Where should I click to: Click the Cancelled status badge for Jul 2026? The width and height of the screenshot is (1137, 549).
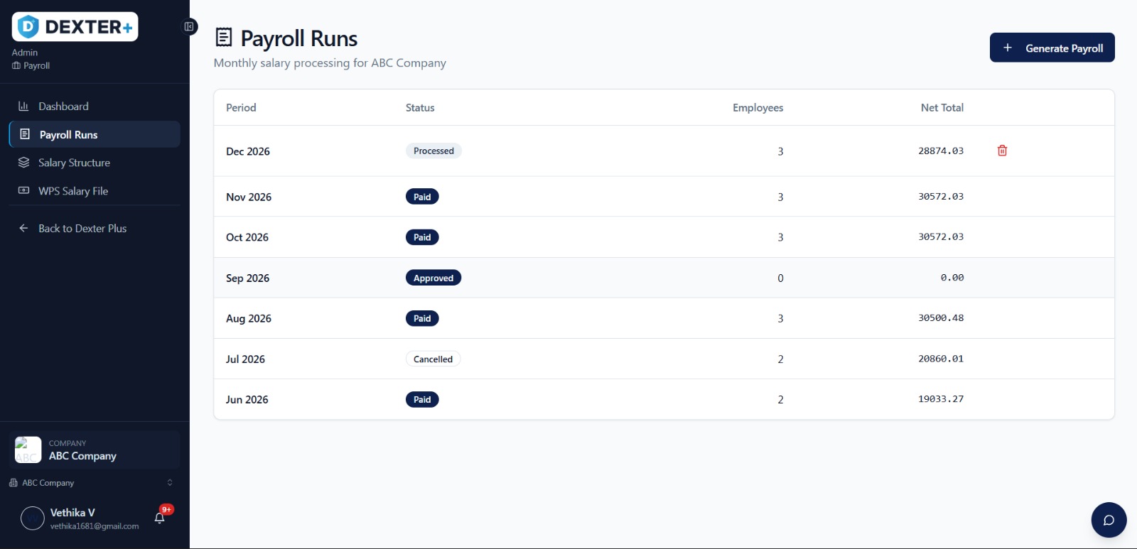433,359
